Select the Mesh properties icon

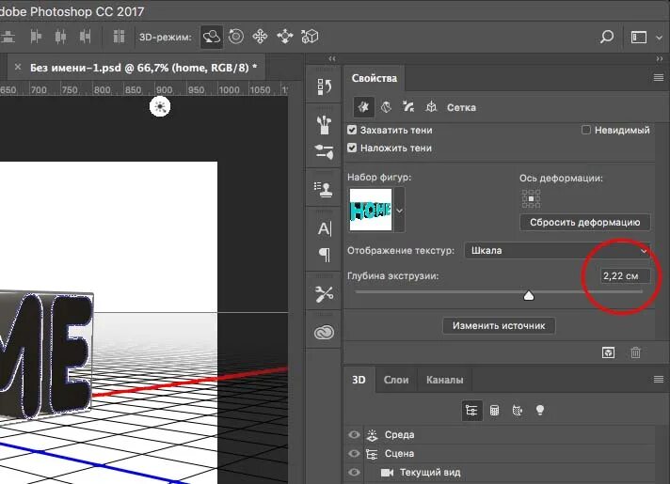coord(363,107)
